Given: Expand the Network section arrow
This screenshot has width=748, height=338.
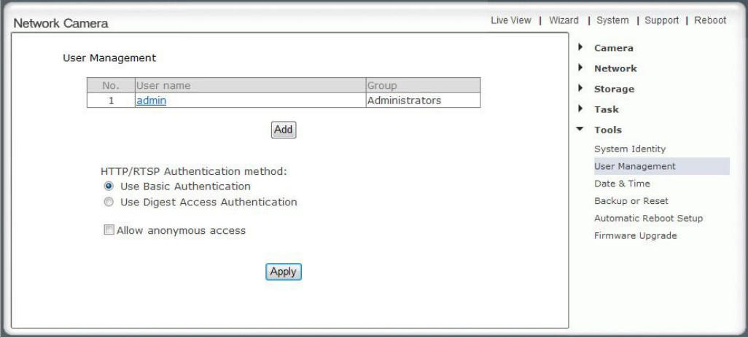Looking at the screenshot, I should click(580, 68).
